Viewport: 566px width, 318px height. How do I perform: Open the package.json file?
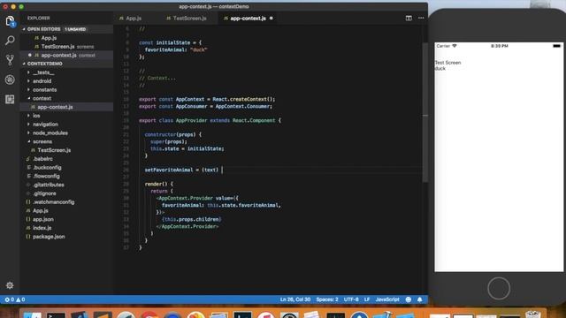pyautogui.click(x=49, y=237)
